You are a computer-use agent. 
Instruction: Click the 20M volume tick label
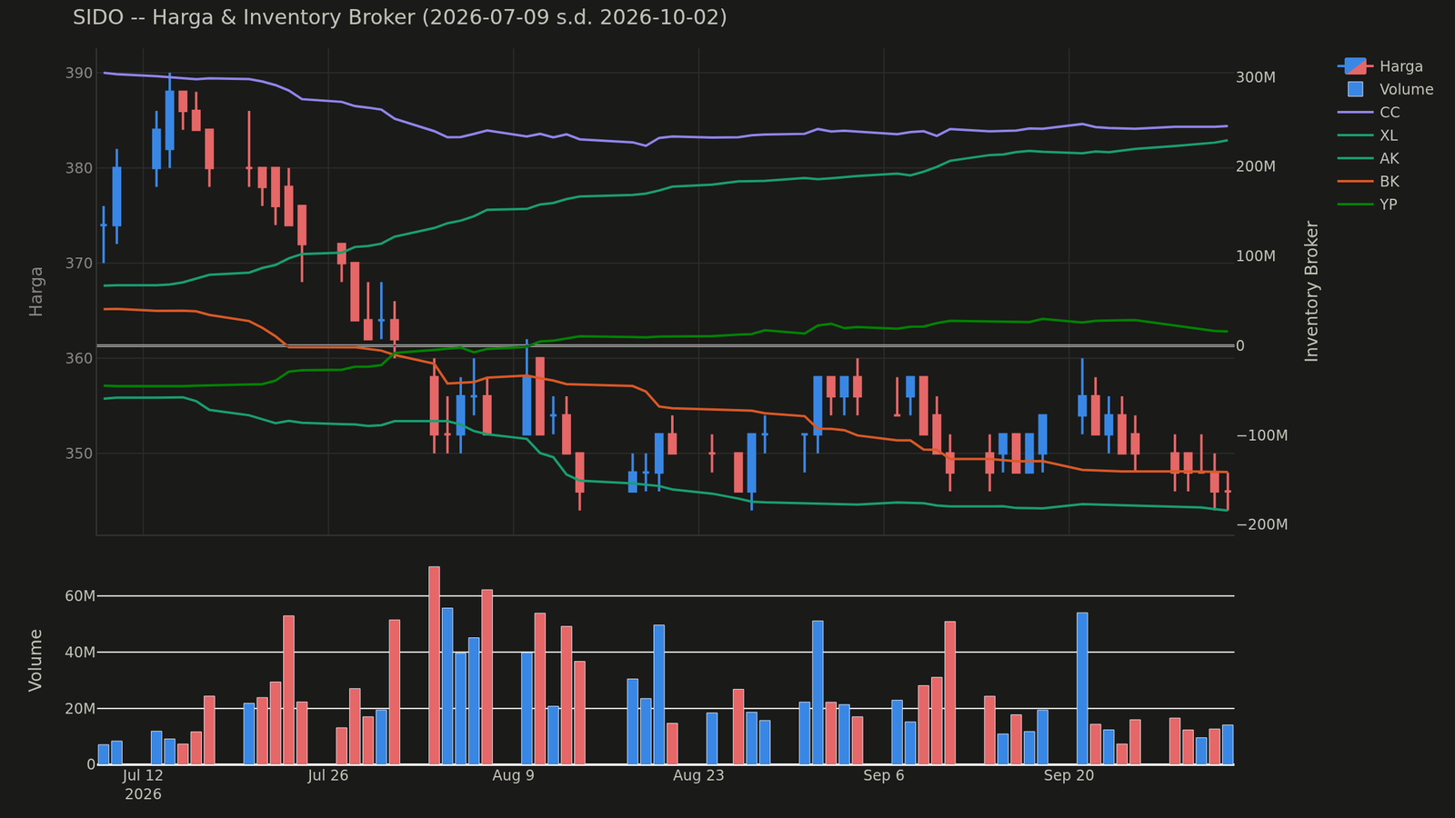[x=81, y=709]
